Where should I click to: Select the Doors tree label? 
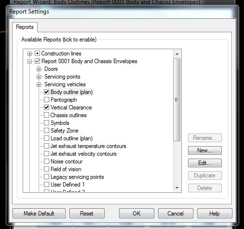(x=51, y=69)
